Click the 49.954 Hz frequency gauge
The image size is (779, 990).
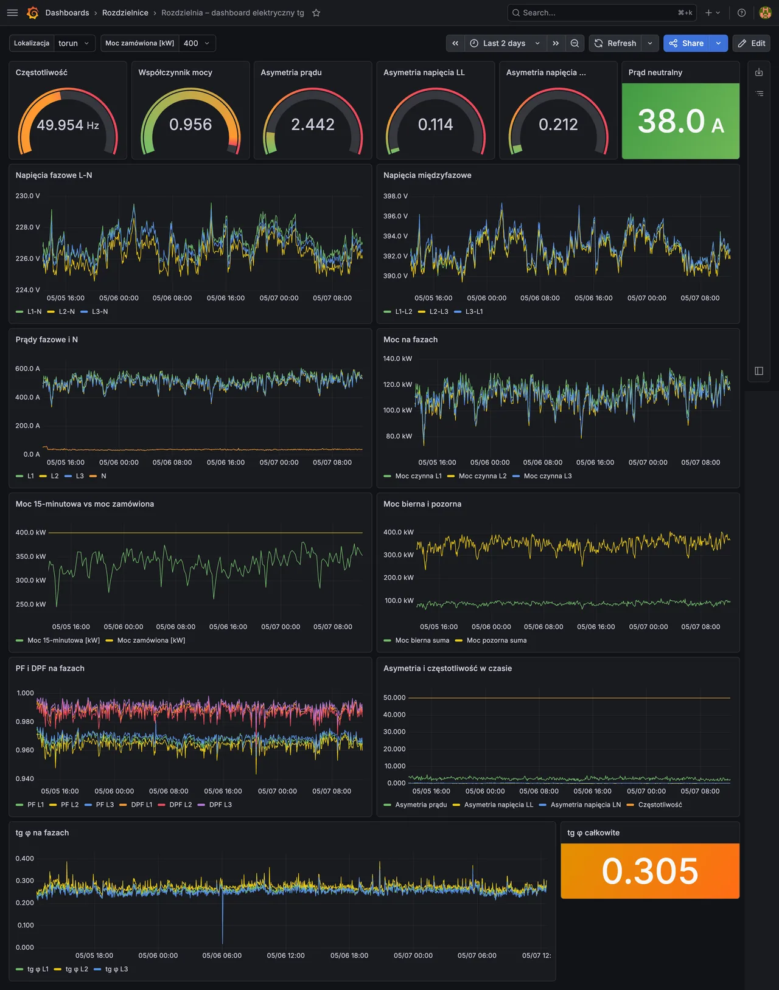click(68, 121)
